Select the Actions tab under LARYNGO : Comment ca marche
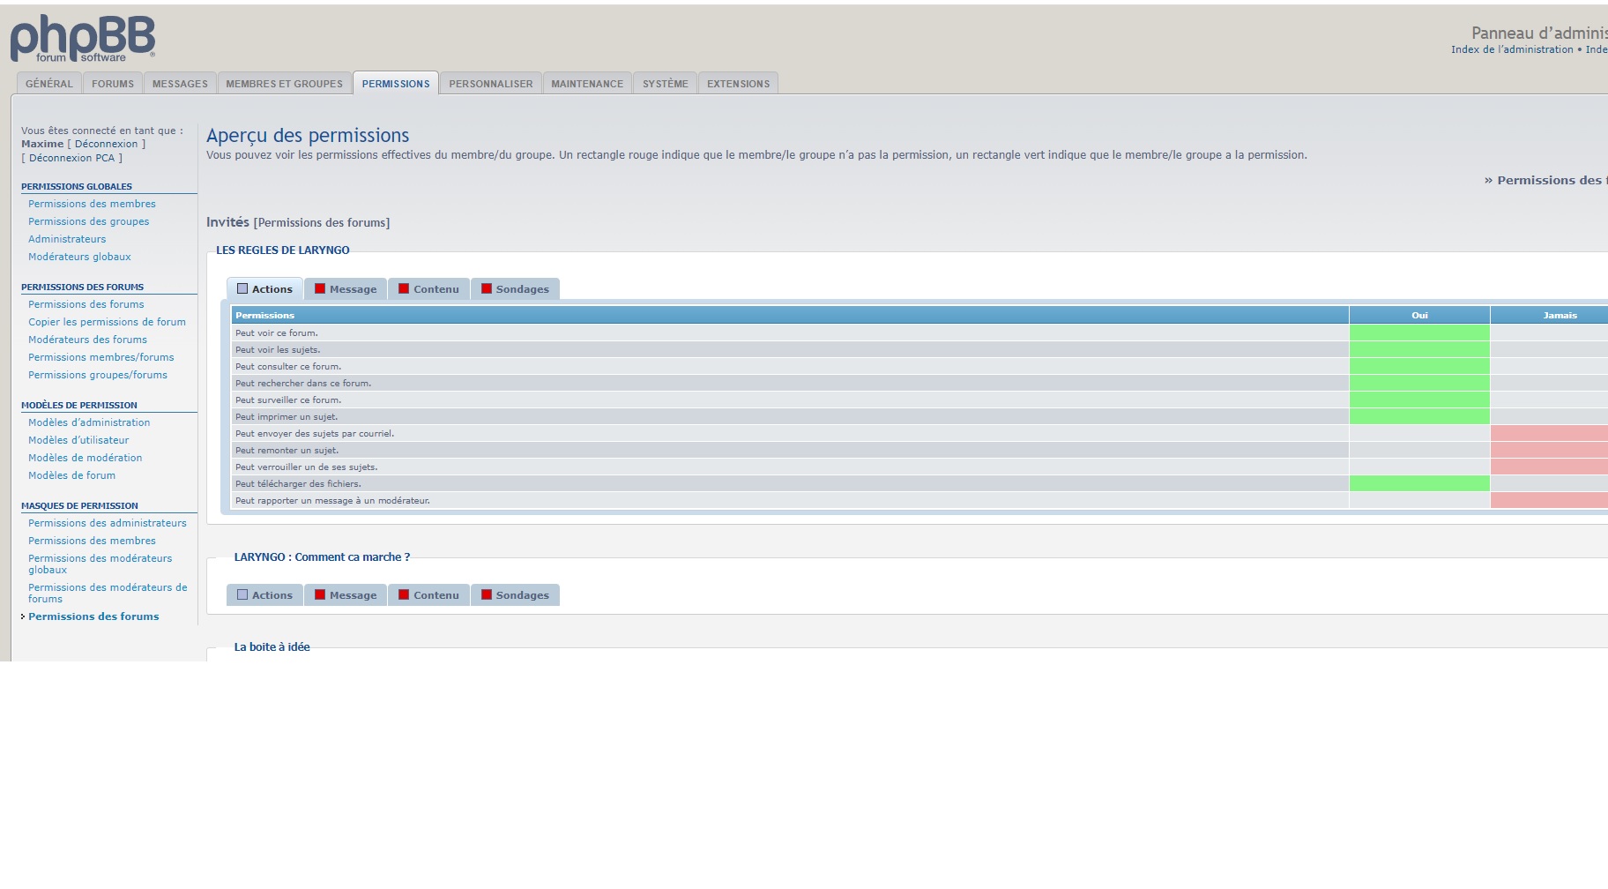The image size is (1608, 889). pos(264,595)
